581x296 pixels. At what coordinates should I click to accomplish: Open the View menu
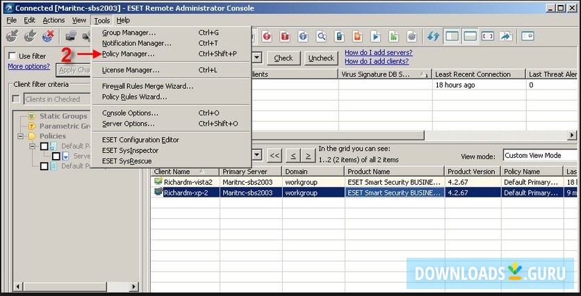(x=79, y=20)
